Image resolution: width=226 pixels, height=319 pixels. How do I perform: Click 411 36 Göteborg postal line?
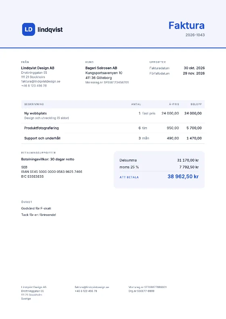(x=98, y=78)
